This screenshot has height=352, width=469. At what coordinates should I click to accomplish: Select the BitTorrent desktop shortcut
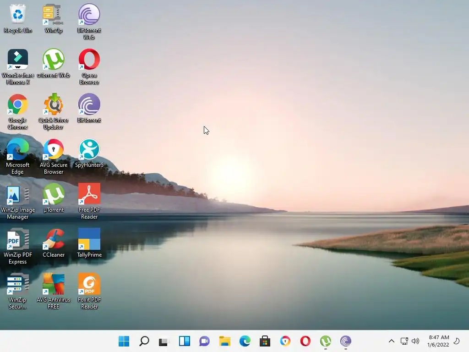89,108
